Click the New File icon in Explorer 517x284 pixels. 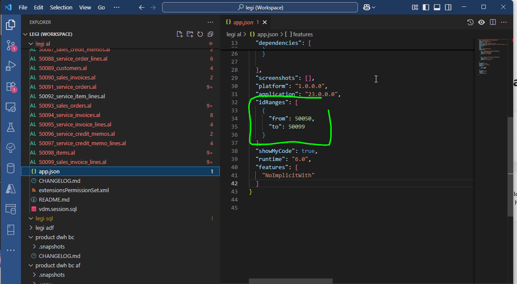pos(180,34)
